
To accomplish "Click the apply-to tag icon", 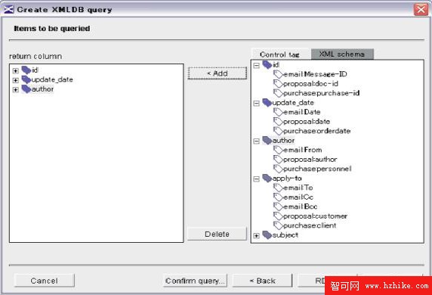I will pos(267,179).
